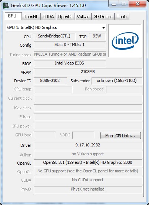Click the empty Fillrate field

88,117
